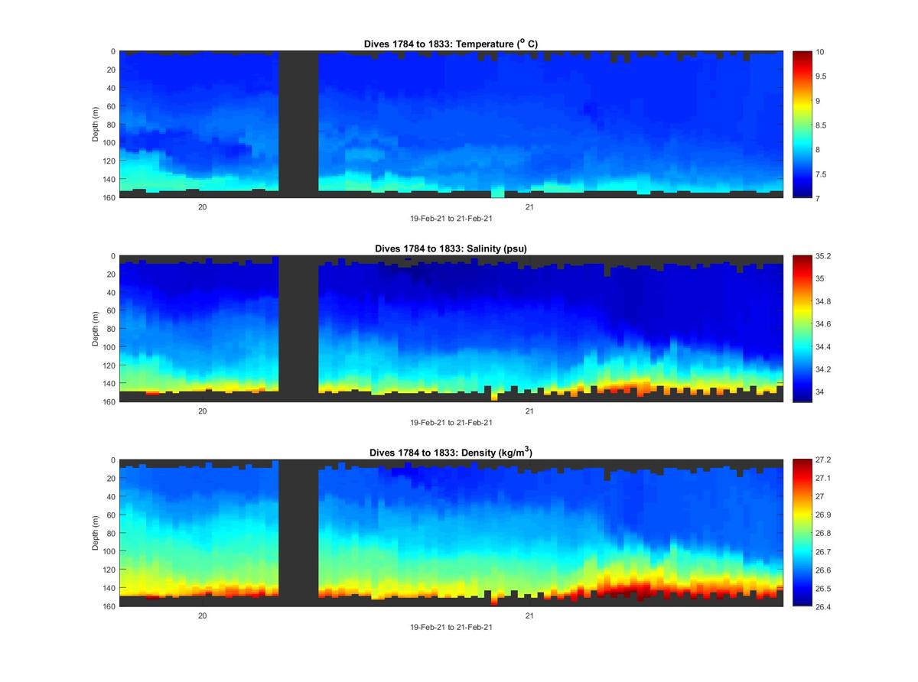
Task: Click depth tick 100 on Salinity plot
Action: (x=108, y=347)
